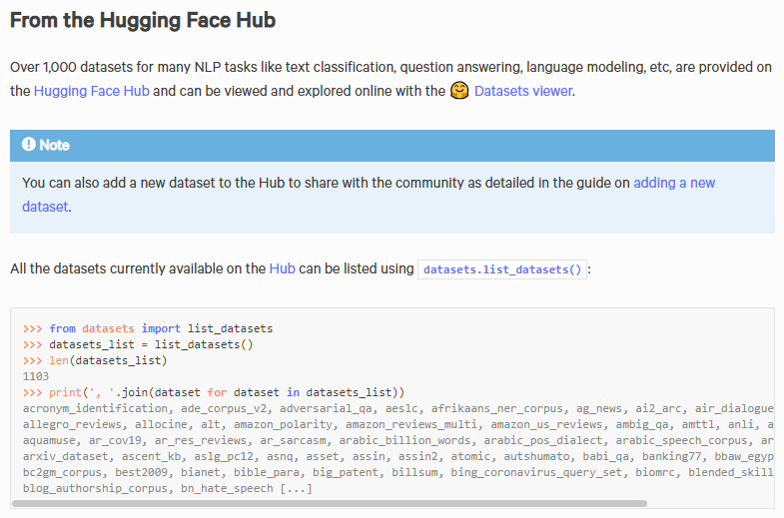
Task: Click 'allegro_reviews' in the output
Action: [72, 424]
